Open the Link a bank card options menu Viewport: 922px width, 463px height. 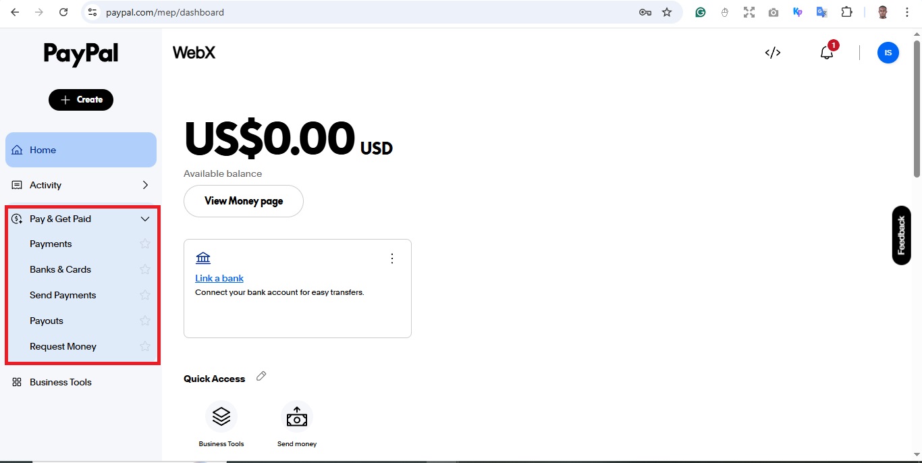pyautogui.click(x=392, y=258)
